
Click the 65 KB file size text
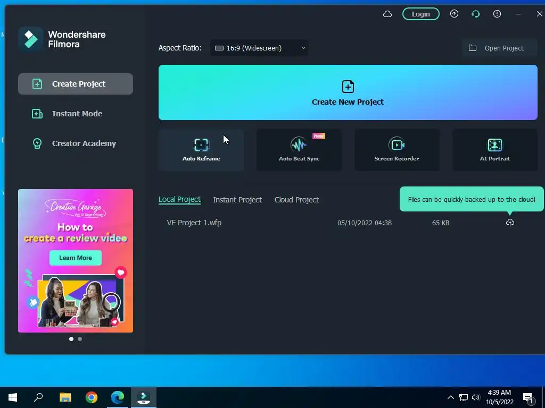pos(440,223)
